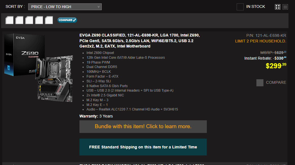The image size is (295, 165).
Task: Select the first empty compare slot
Action: (x=9, y=20)
